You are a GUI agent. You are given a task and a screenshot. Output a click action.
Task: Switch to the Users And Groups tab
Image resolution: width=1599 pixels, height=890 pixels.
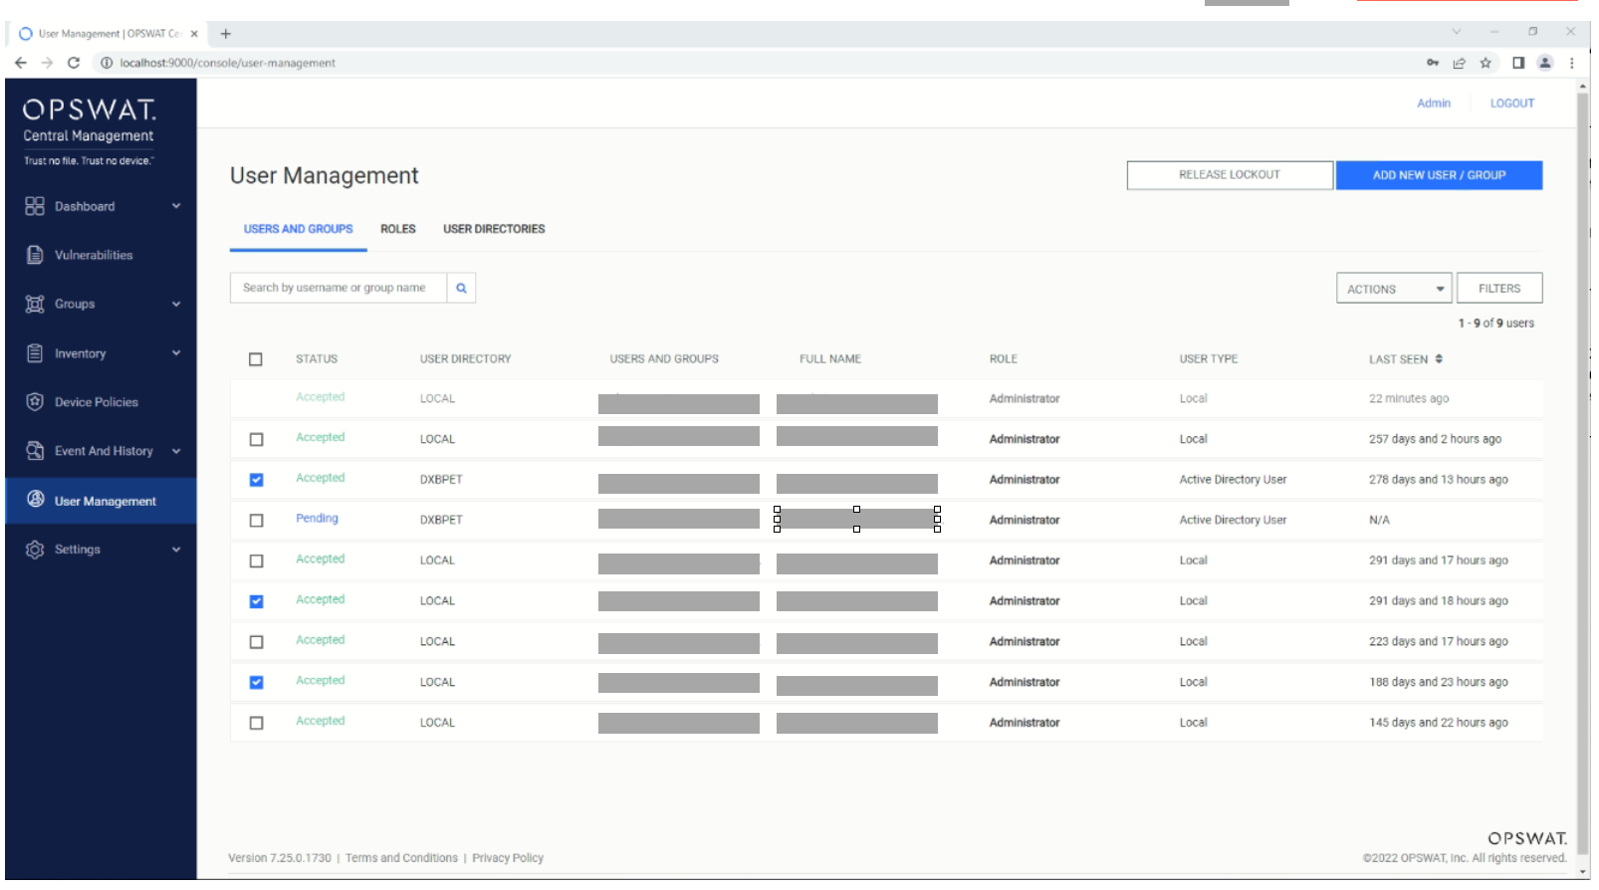coord(298,229)
